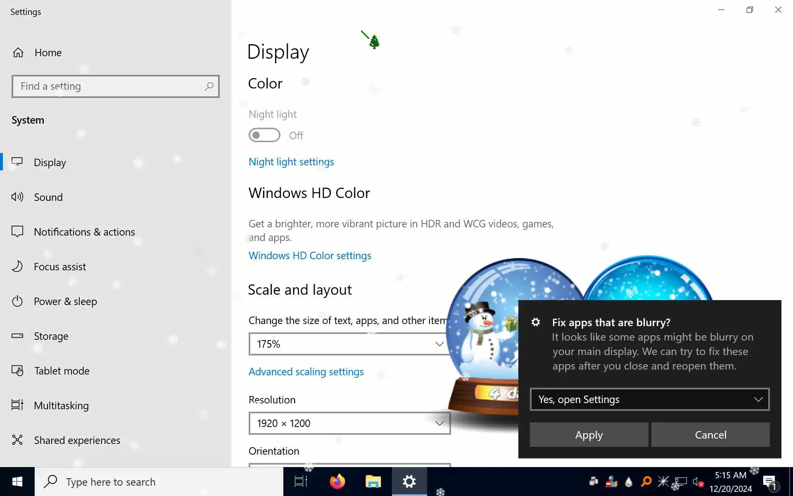Select Notifications & actions in sidebar

click(84, 232)
